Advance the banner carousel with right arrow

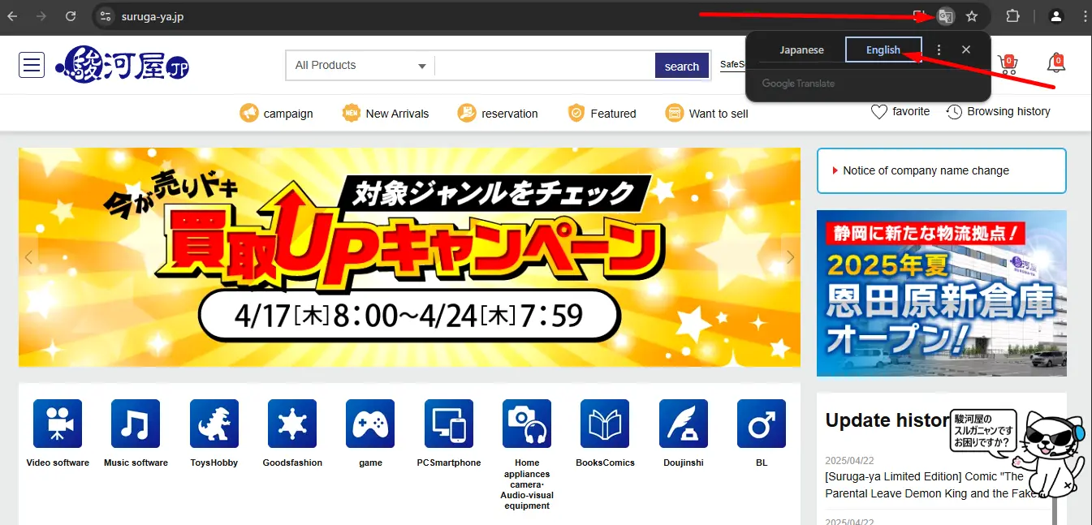click(790, 256)
